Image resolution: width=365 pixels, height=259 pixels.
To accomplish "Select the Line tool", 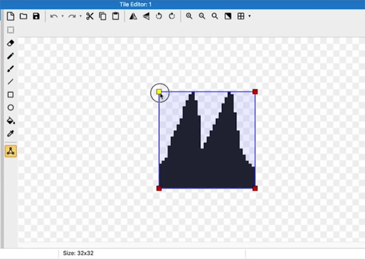I will click(11, 82).
